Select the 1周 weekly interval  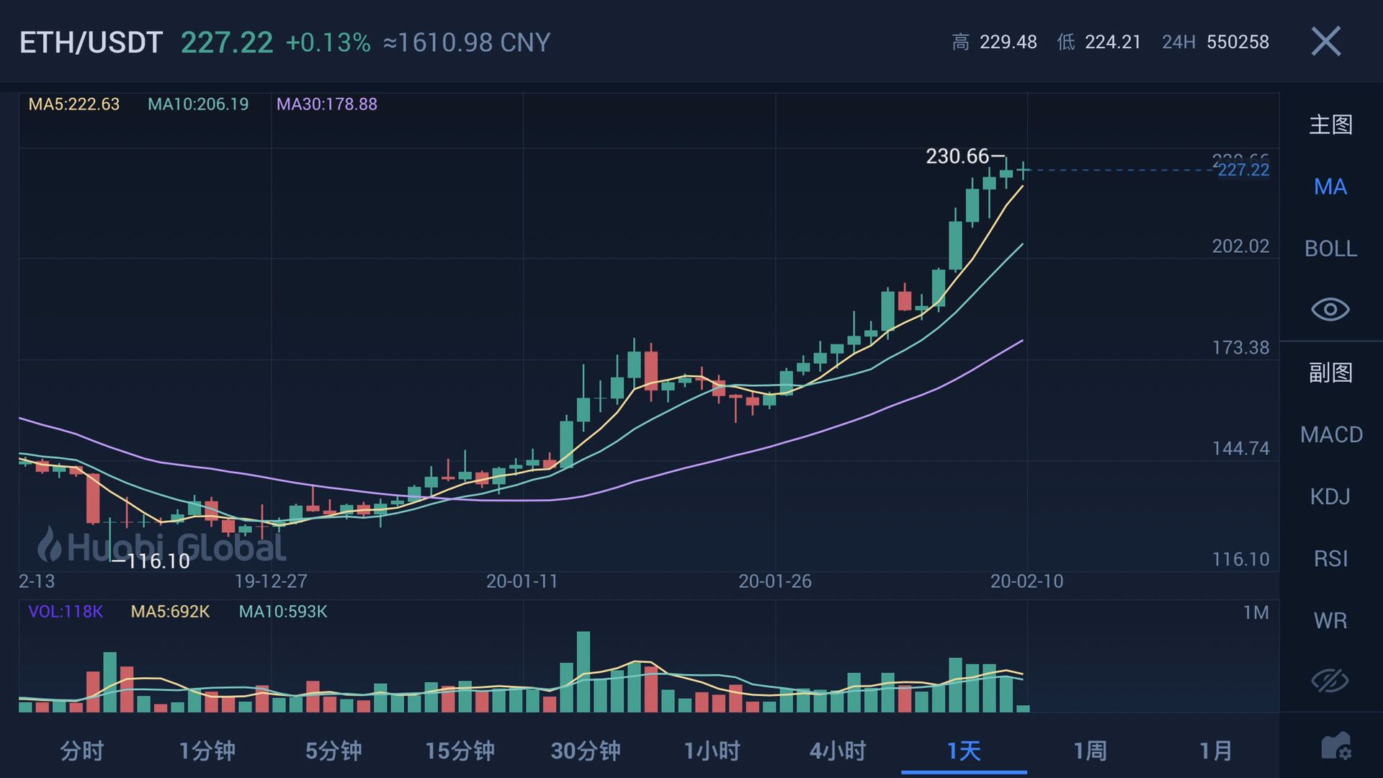1089,751
